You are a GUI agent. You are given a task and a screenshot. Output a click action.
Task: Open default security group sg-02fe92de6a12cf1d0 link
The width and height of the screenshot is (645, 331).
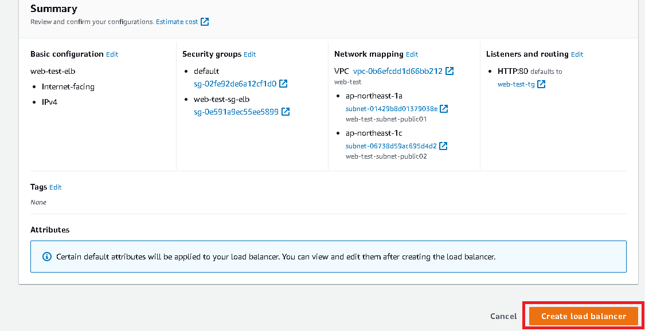click(235, 84)
